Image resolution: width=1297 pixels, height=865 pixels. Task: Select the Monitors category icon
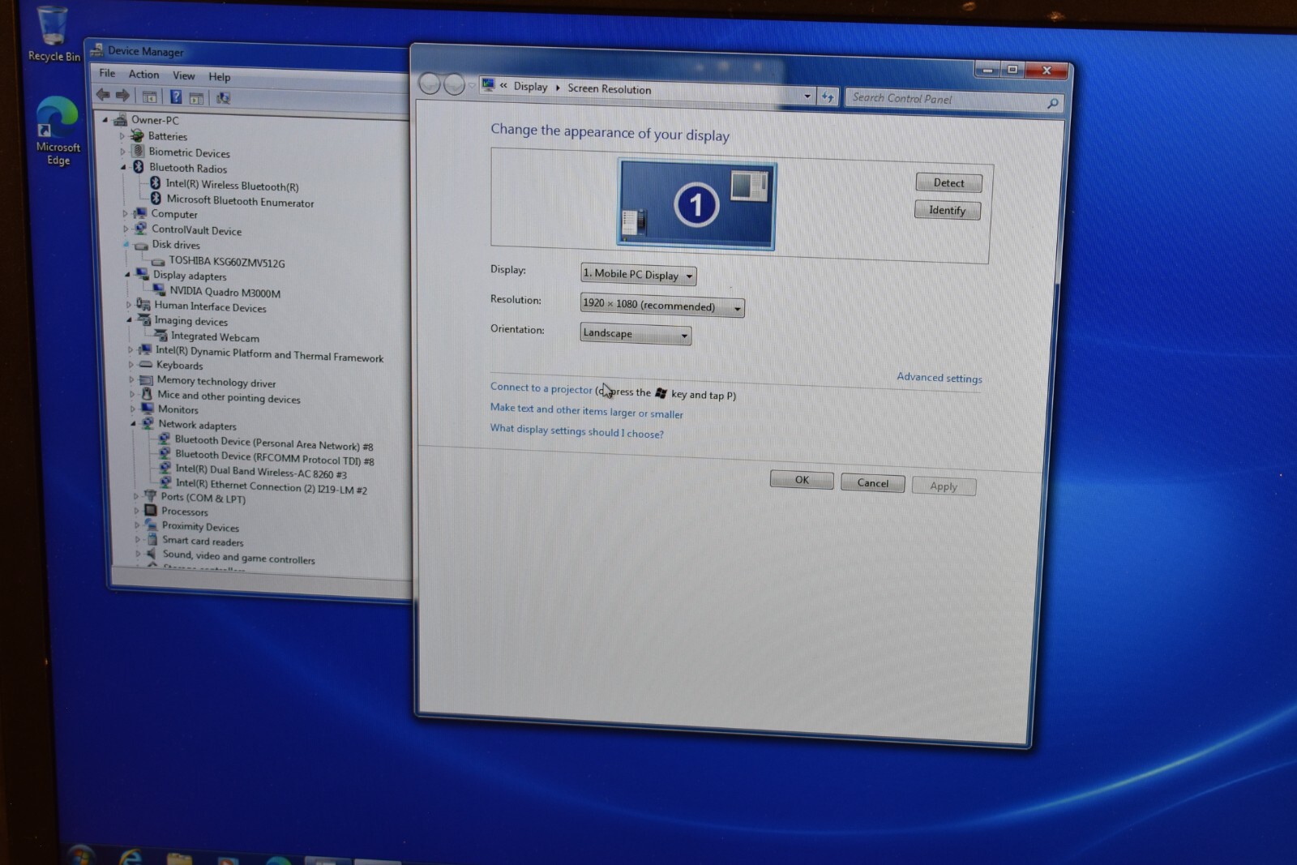(147, 409)
